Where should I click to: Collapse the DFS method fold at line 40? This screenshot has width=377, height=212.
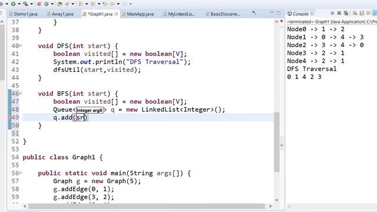pyautogui.click(x=21, y=46)
